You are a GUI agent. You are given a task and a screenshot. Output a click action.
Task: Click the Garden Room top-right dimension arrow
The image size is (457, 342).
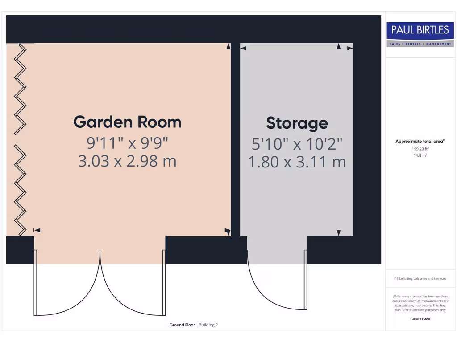[228, 46]
